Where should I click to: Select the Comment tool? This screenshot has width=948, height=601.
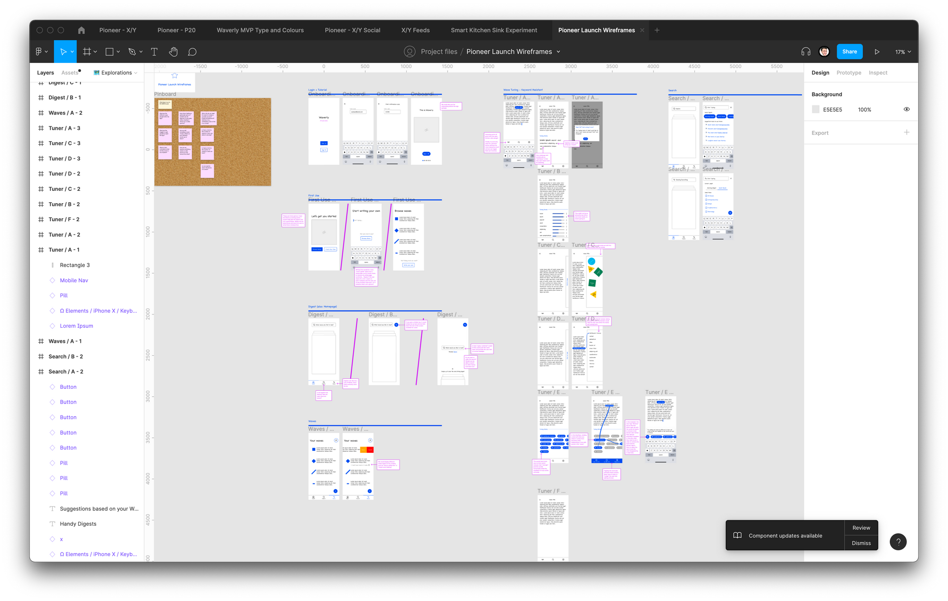click(x=192, y=52)
